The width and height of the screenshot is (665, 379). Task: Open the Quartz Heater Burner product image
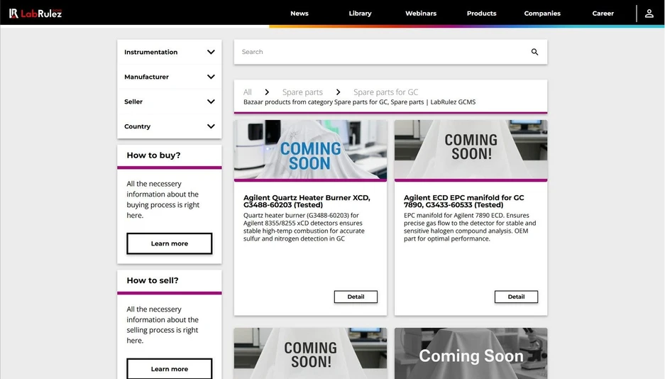tap(310, 150)
